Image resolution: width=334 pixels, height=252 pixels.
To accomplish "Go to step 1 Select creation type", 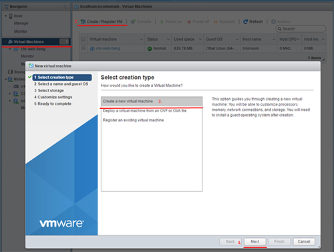I will pyautogui.click(x=62, y=78).
